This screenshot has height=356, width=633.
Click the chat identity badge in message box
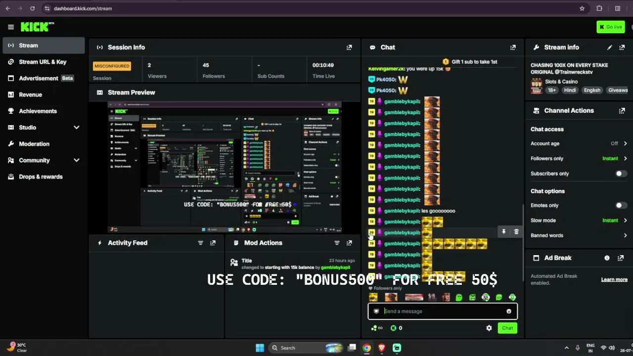tap(376, 311)
